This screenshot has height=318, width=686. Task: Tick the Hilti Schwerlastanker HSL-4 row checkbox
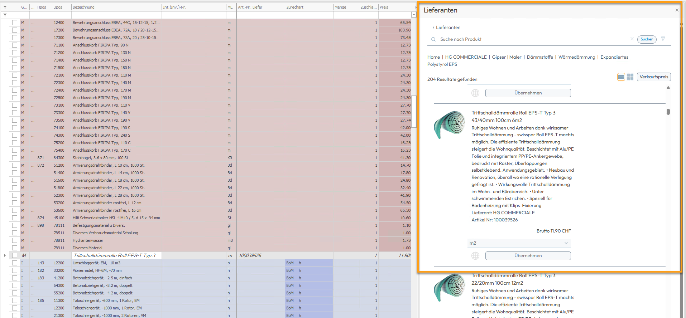click(x=15, y=218)
